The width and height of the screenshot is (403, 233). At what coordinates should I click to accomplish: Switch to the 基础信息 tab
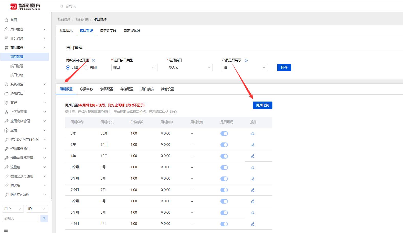click(x=66, y=31)
